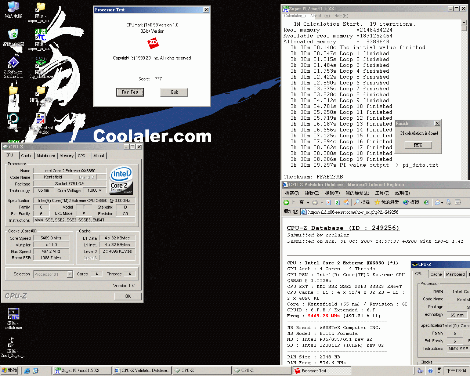
Task: Launch the setfsb.exe shortcut icon
Action: click(x=14, y=314)
